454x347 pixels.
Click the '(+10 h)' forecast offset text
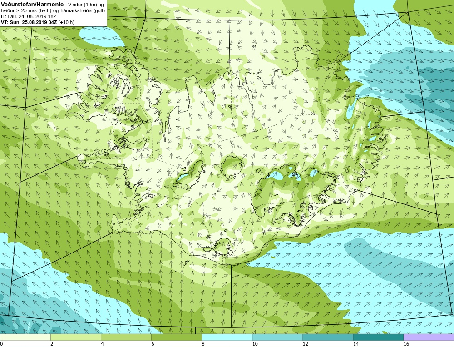point(66,22)
